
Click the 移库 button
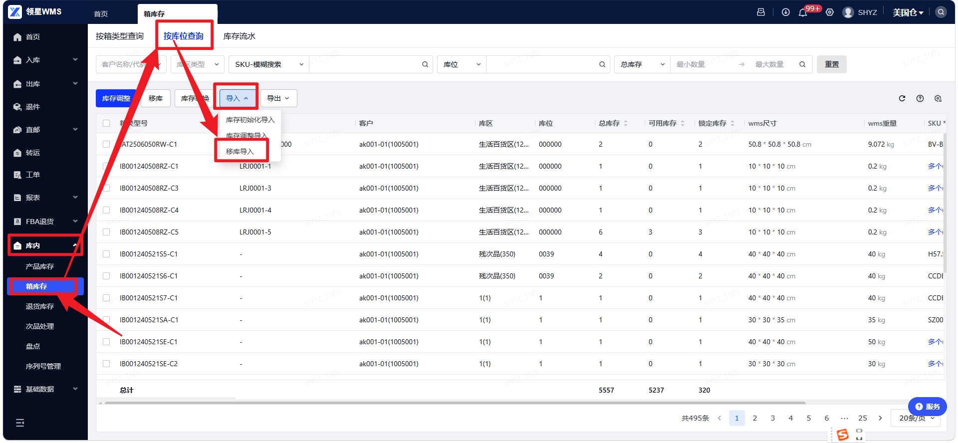pos(156,98)
